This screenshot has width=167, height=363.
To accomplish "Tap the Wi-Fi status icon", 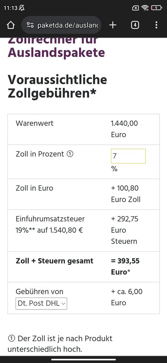I will (145, 8).
